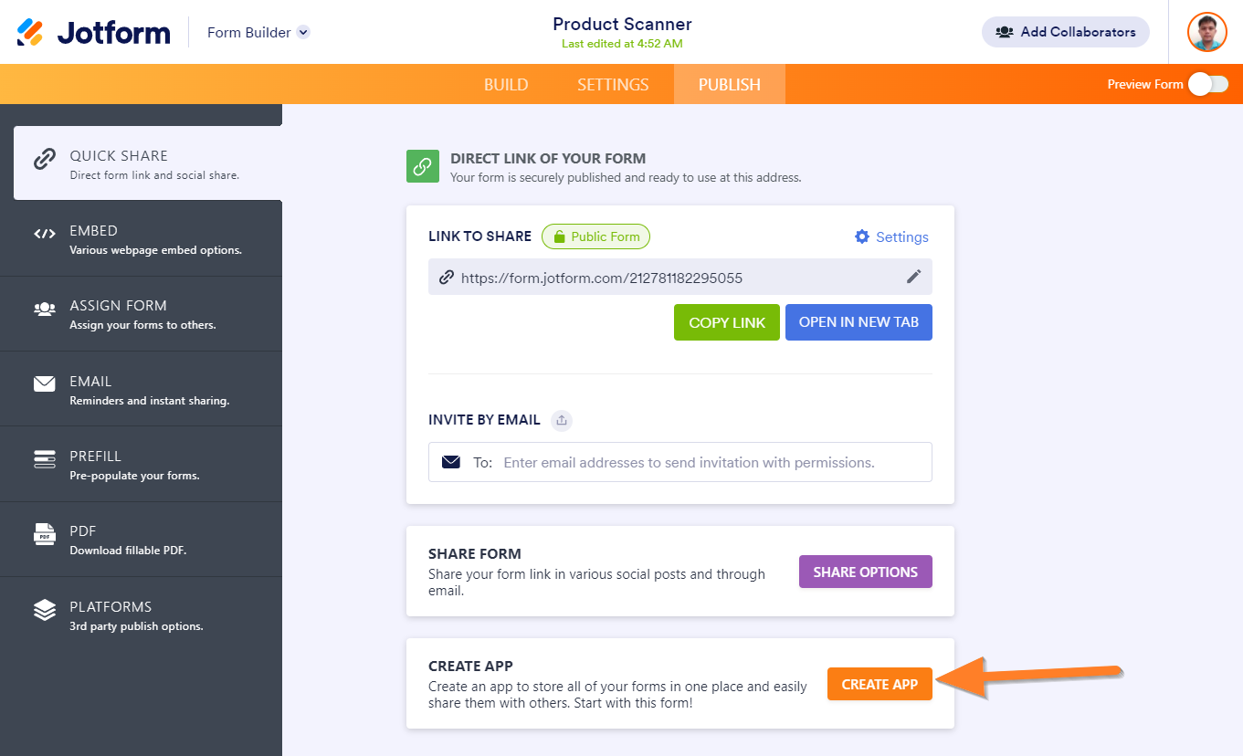Screen dimensions: 1243x756
Task: Click the green direct link chain icon
Action: 422,167
